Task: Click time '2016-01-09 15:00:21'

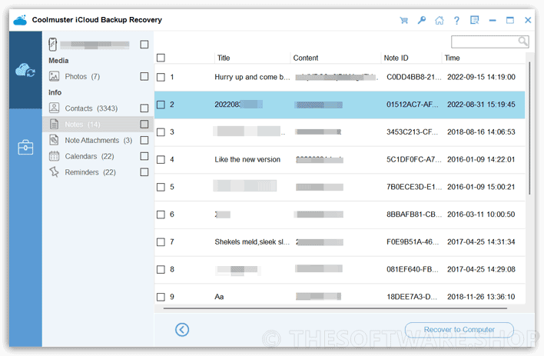Action: (481, 187)
